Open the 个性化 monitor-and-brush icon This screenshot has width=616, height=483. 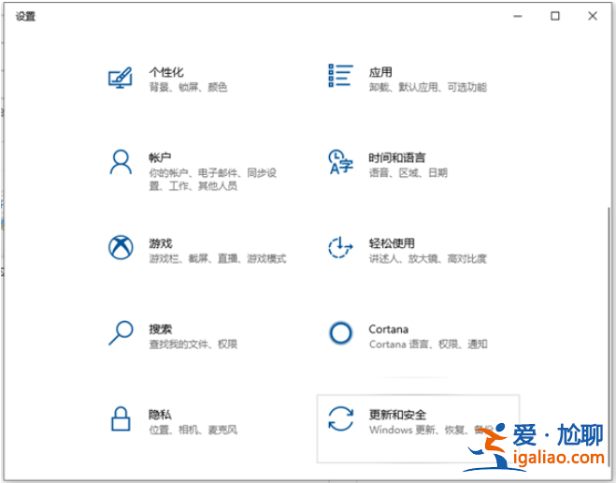(121, 78)
